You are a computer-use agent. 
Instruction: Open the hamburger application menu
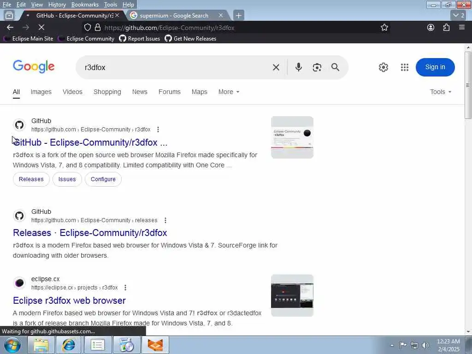pyautogui.click(x=462, y=27)
